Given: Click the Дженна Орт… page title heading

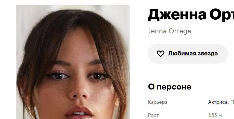Looking at the screenshot, I should 191,14.
